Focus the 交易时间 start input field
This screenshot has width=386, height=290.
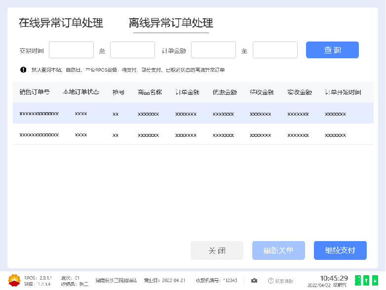point(71,50)
